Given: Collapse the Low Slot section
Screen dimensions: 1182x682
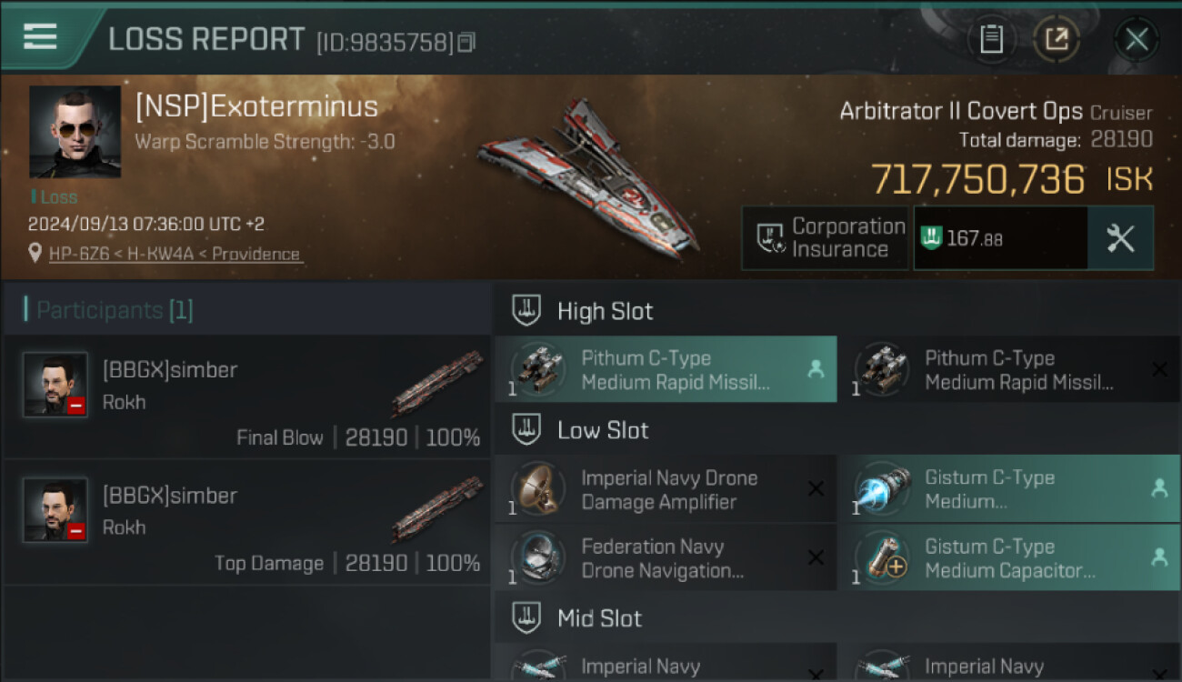Looking at the screenshot, I should pyautogui.click(x=603, y=430).
